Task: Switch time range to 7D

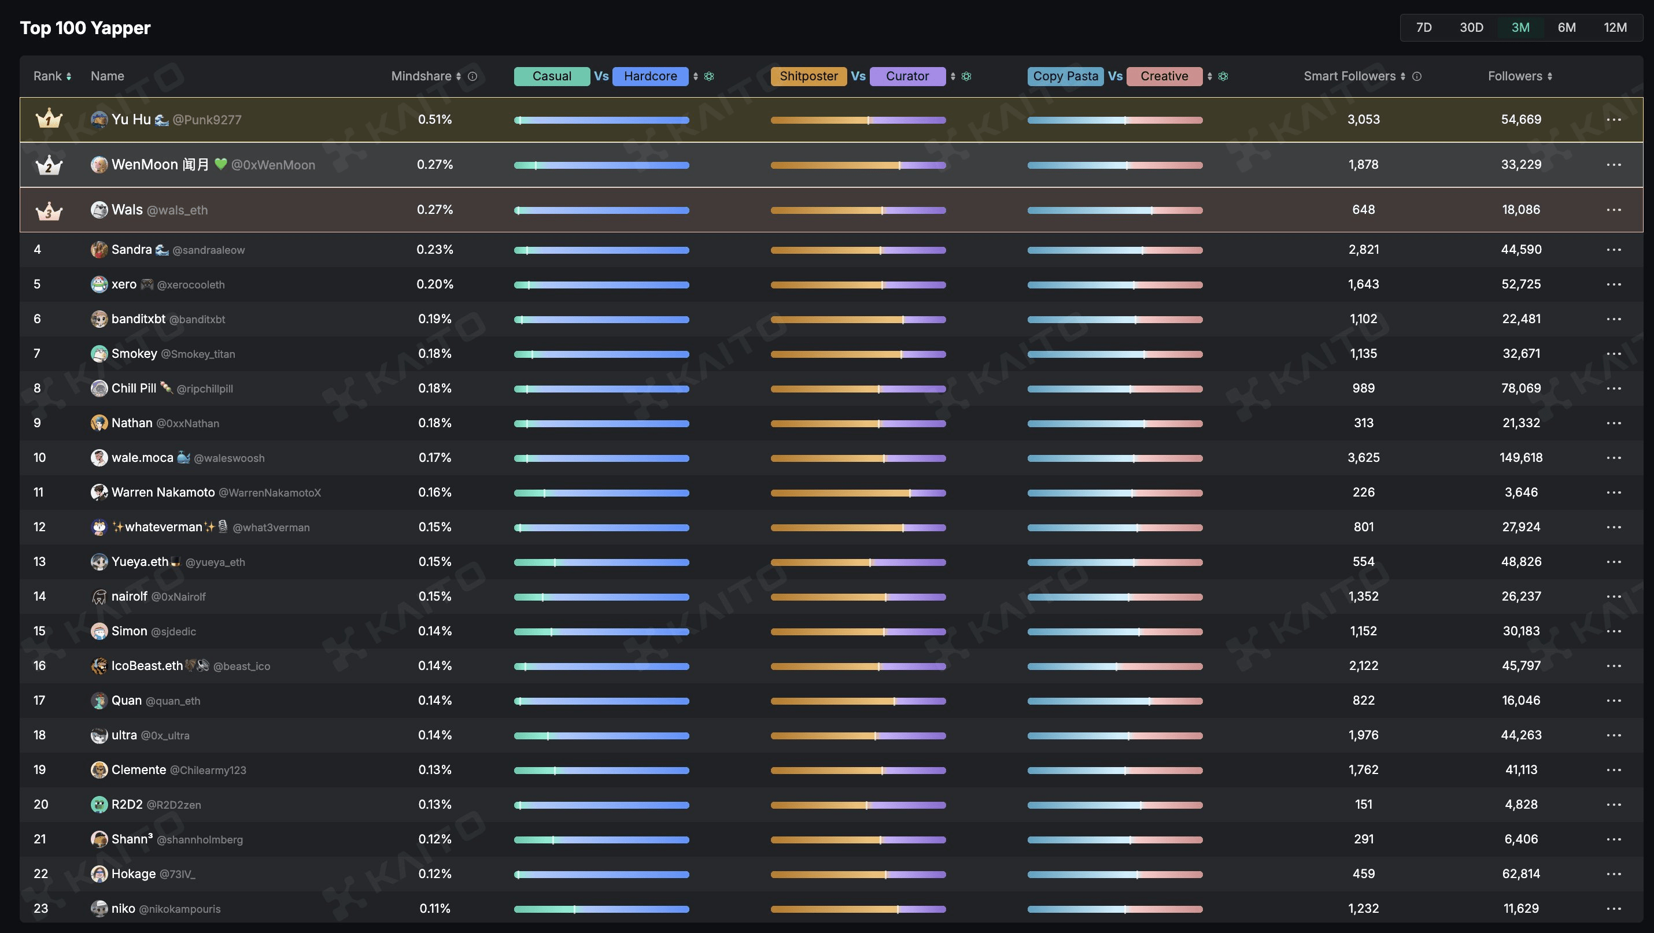Action: click(x=1423, y=28)
